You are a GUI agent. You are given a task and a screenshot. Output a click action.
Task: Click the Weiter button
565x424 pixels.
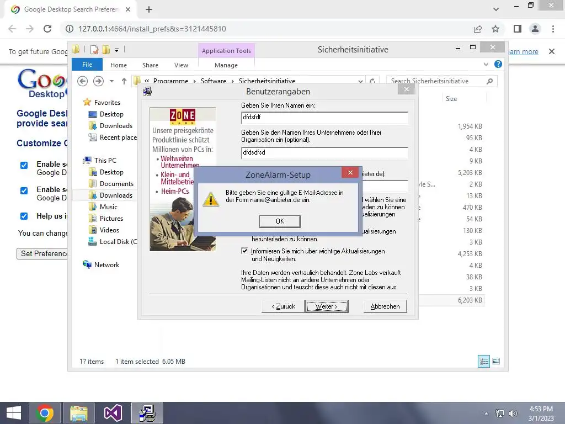327,306
